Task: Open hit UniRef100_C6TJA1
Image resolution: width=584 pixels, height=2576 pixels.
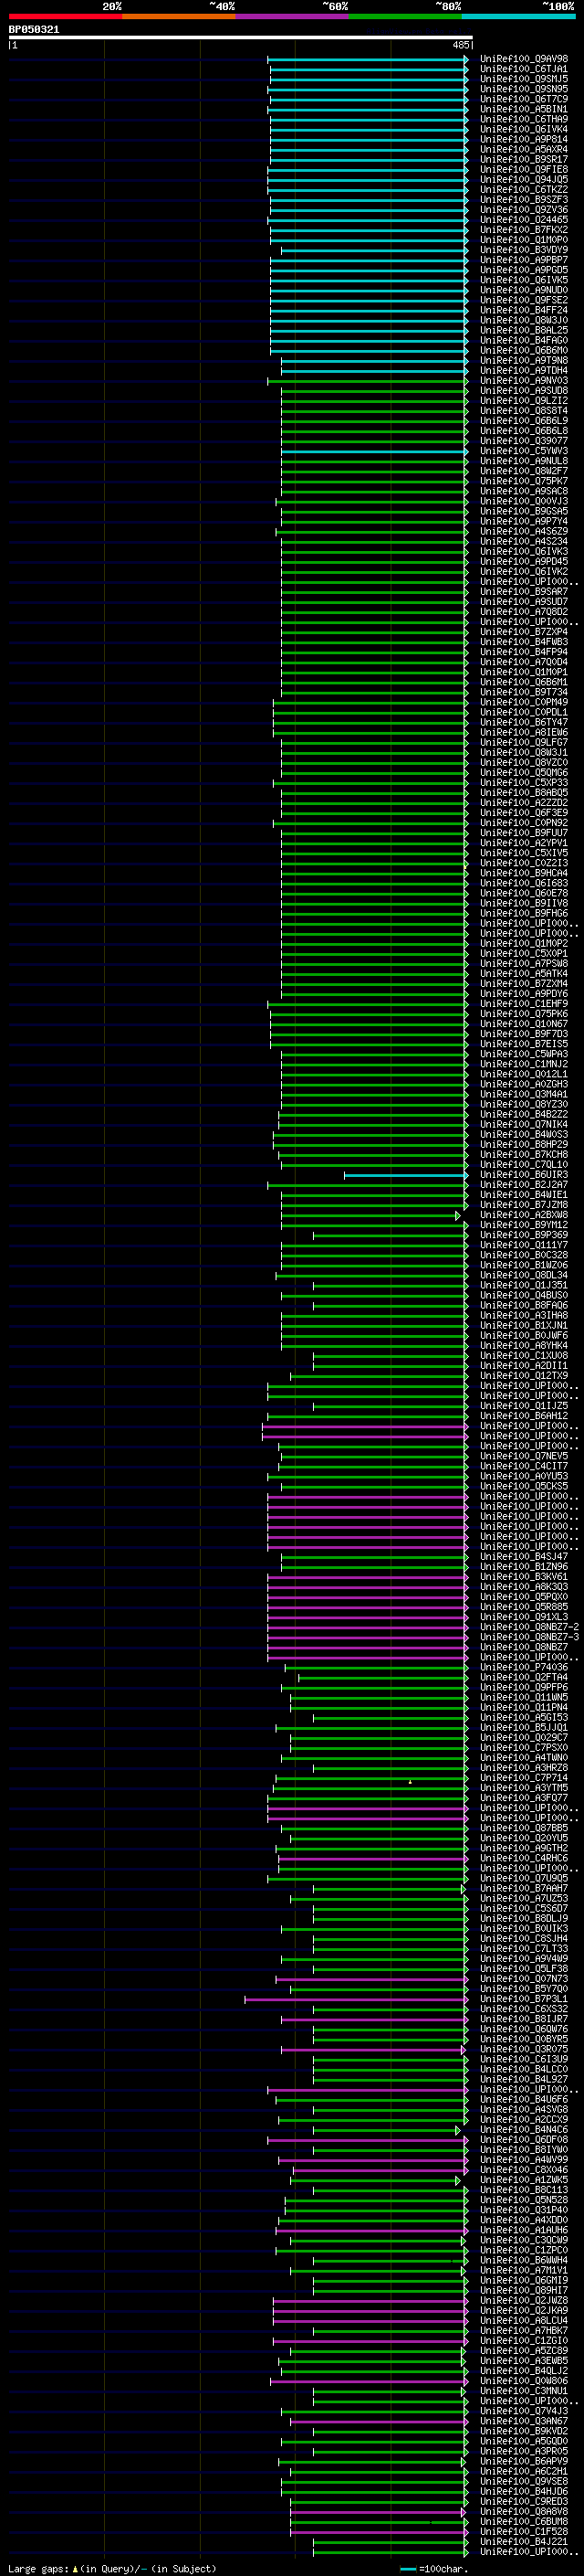Action: tap(523, 69)
